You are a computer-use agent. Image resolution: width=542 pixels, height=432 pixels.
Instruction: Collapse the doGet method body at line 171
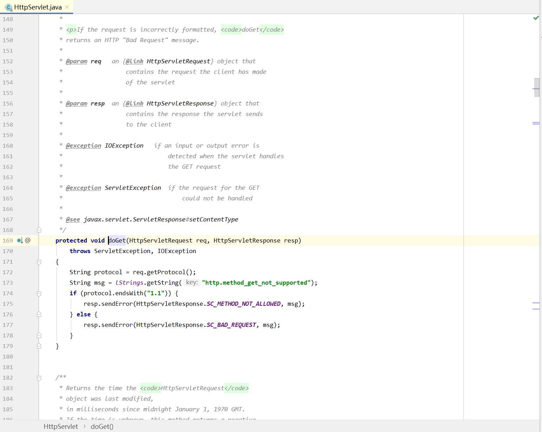(39, 262)
